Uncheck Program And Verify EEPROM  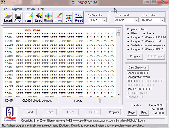[x=128, y=37]
